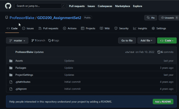The height and width of the screenshot is (109, 179).
Task: Click the 3 years ago timestamp
Action: (x=167, y=68)
